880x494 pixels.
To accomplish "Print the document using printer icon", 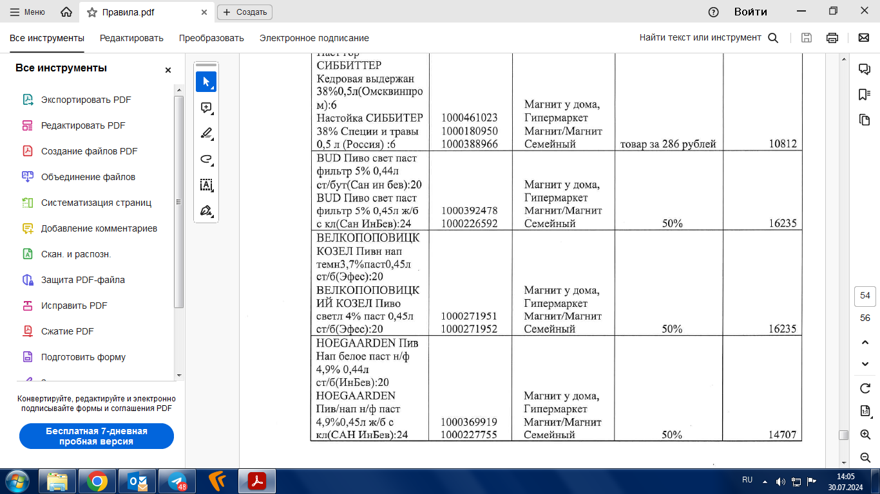I will [x=832, y=38].
